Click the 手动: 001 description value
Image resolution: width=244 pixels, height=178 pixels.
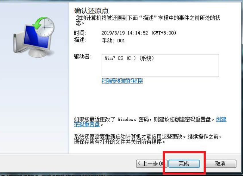click(114, 41)
